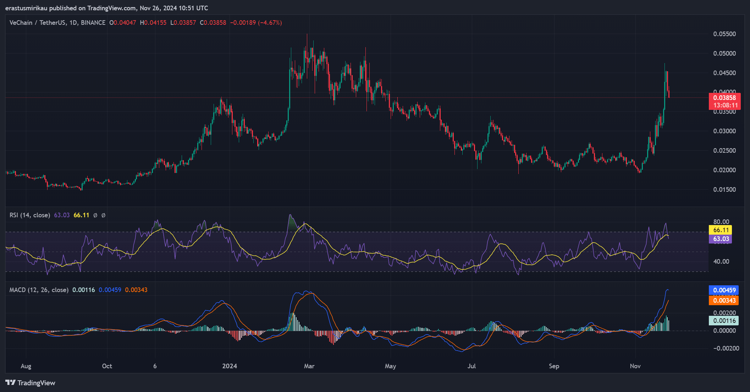Click the TradingView logo at bottom left
This screenshot has height=392, width=750.
pyautogui.click(x=30, y=383)
